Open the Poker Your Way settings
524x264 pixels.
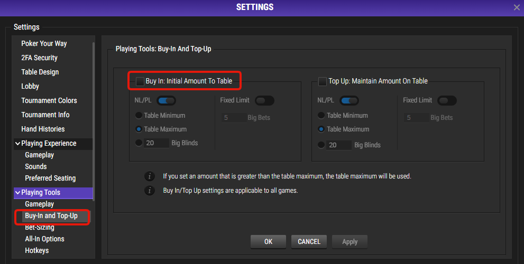[x=44, y=43]
